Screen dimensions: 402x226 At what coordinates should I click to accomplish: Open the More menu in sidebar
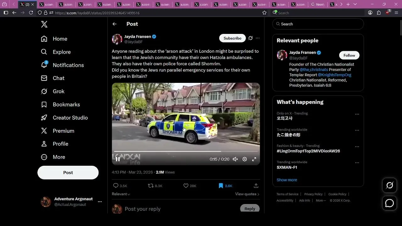click(53, 157)
